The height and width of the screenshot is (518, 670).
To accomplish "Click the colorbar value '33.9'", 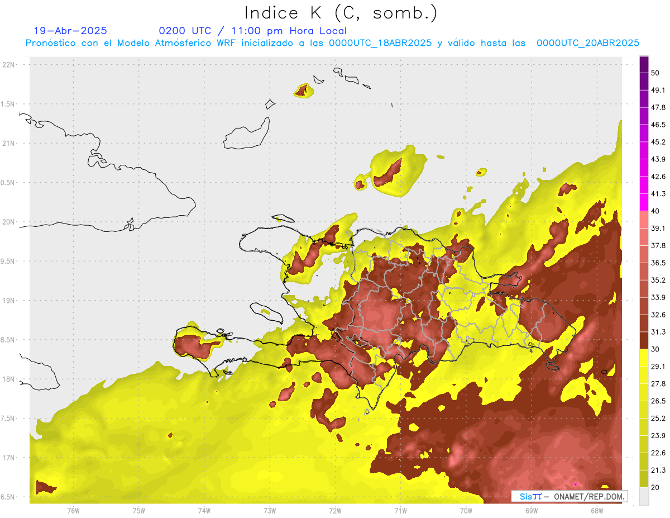I will pyautogui.click(x=658, y=297).
